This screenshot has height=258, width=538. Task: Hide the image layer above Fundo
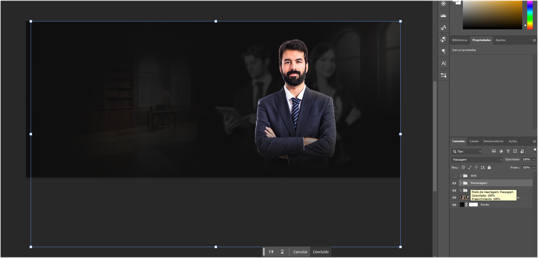pyautogui.click(x=454, y=197)
